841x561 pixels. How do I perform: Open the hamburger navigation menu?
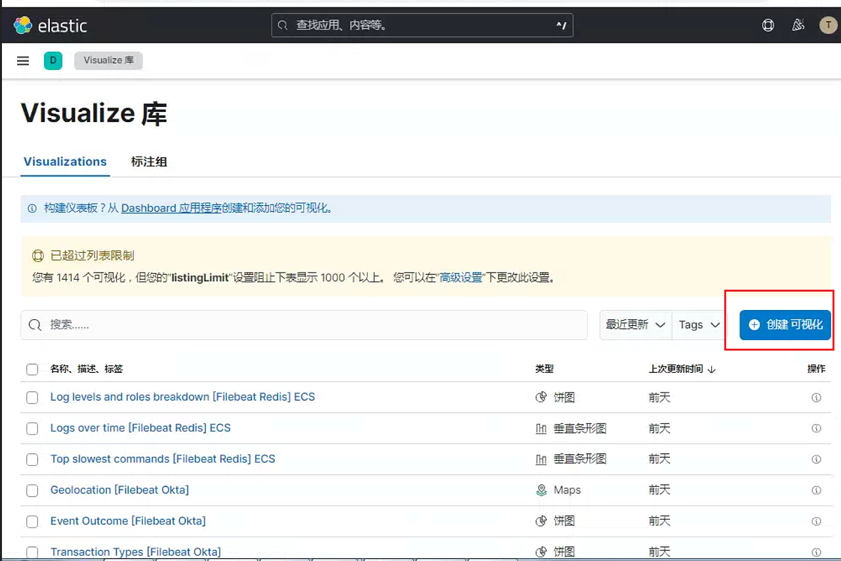tap(23, 61)
